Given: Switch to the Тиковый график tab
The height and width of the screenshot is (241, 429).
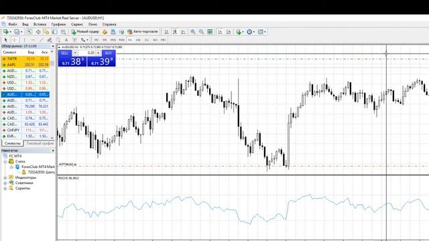Looking at the screenshot, I should point(40,143).
